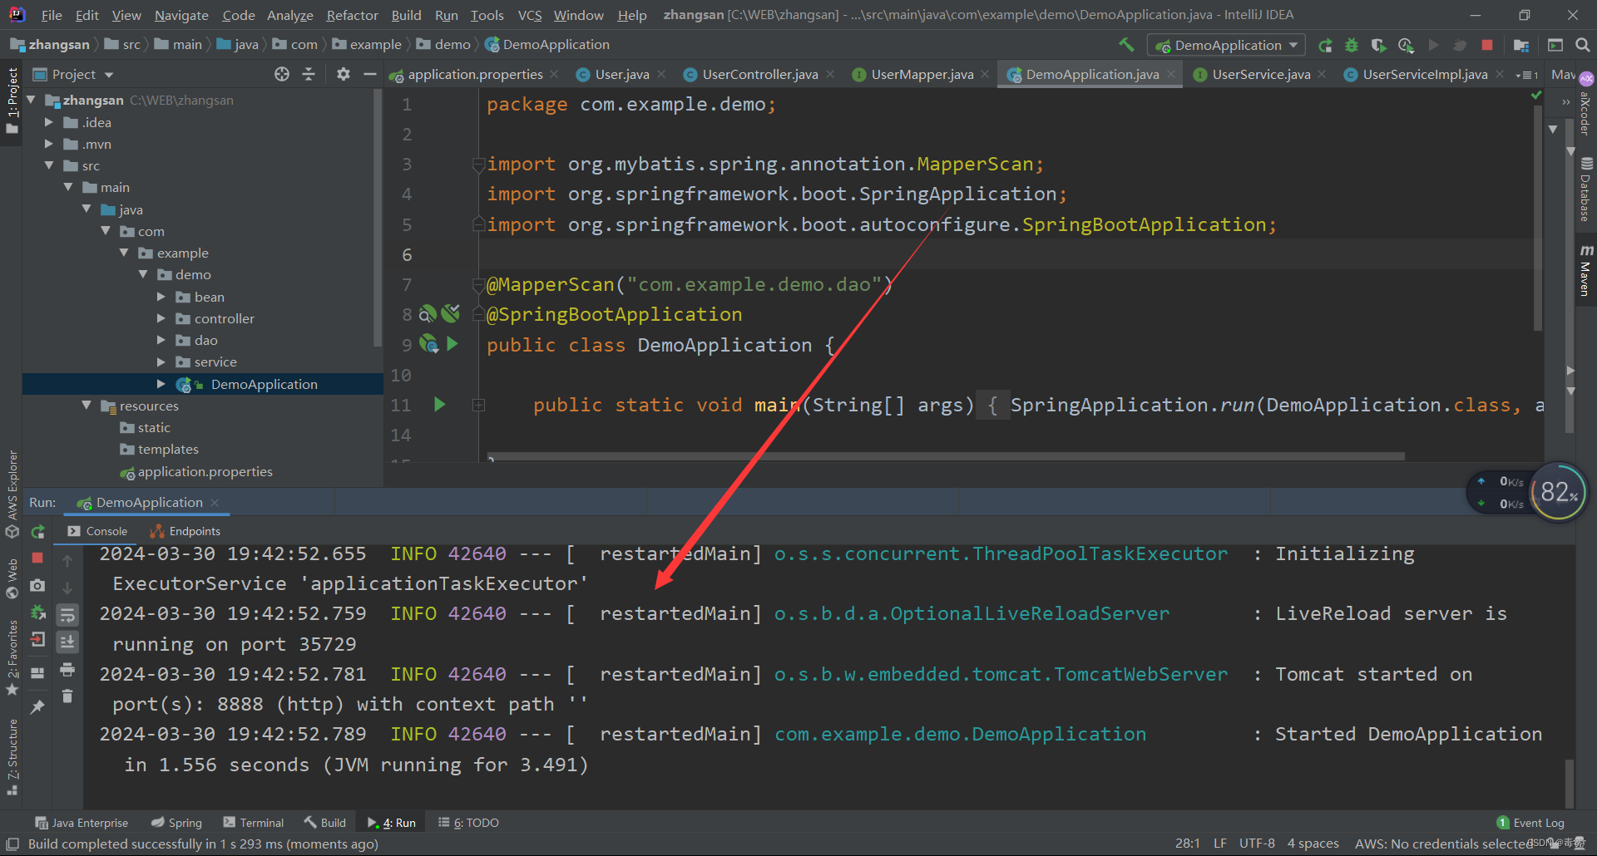Click the 82% memory indicator widget

(x=1559, y=492)
